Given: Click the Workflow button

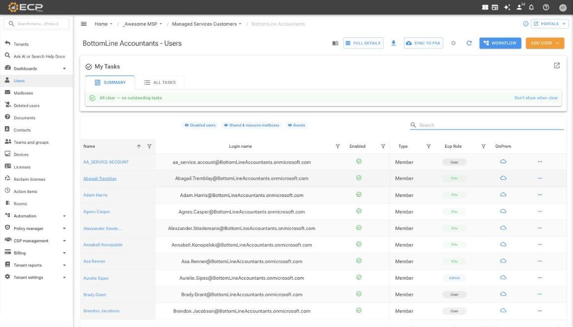Looking at the screenshot, I should (500, 43).
